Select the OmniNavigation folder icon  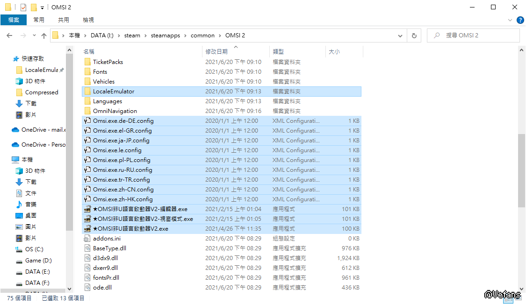point(87,111)
